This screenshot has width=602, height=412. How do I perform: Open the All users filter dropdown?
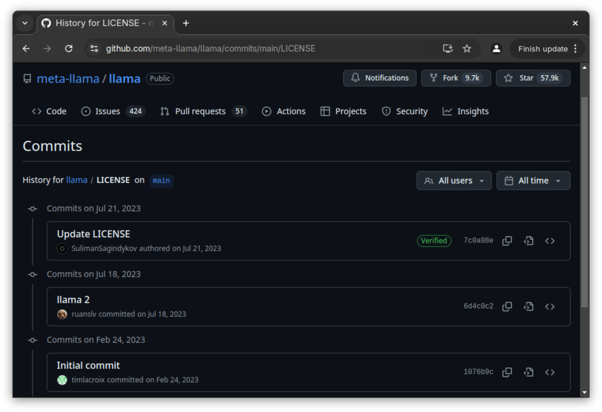pyautogui.click(x=454, y=181)
